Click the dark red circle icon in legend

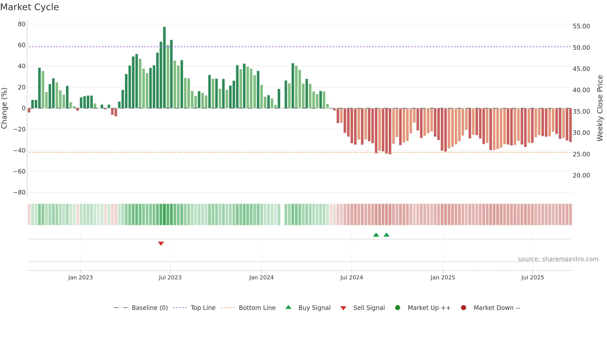click(464, 308)
